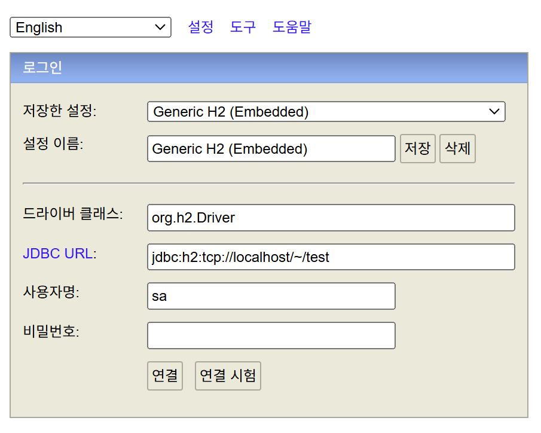Click the saved settings dropdown arrow
Screen dimensions: 541x433
(494, 111)
